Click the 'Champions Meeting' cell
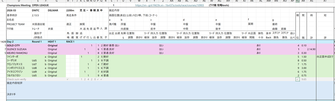Image resolution: width=335 pixels, height=101 pixels. (x=19, y=5)
